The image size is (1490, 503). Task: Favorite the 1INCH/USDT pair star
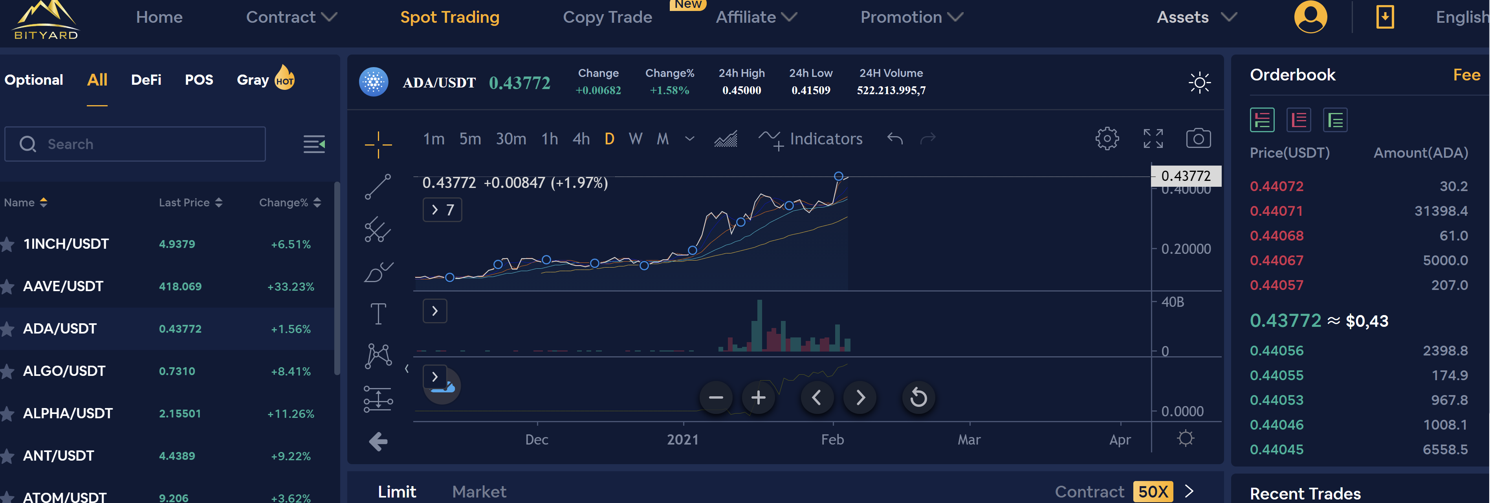coord(7,244)
